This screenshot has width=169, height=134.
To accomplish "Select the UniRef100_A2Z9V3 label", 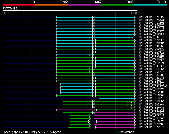I will coord(152,78).
